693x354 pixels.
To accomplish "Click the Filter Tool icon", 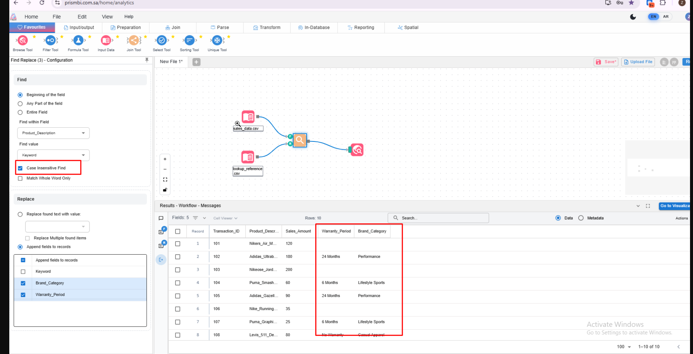I will [x=51, y=41].
